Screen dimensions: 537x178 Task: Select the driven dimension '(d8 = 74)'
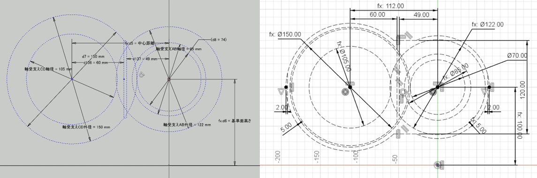click(219, 40)
